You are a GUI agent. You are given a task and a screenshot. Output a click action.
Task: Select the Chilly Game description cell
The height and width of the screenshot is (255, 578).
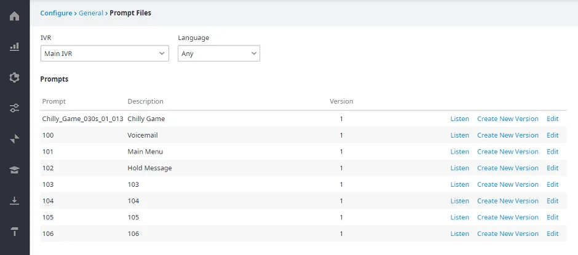pos(146,119)
